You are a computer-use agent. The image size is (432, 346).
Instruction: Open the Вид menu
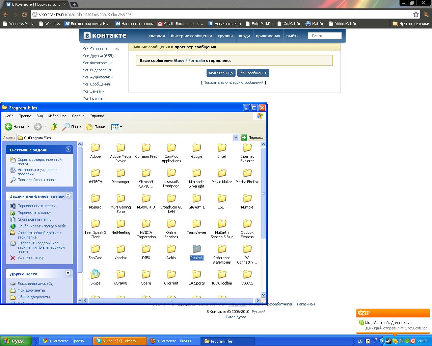[39, 116]
